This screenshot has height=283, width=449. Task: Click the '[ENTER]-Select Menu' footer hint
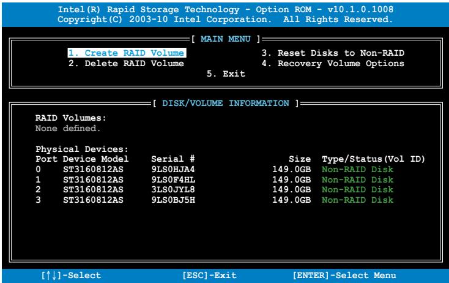click(x=344, y=275)
